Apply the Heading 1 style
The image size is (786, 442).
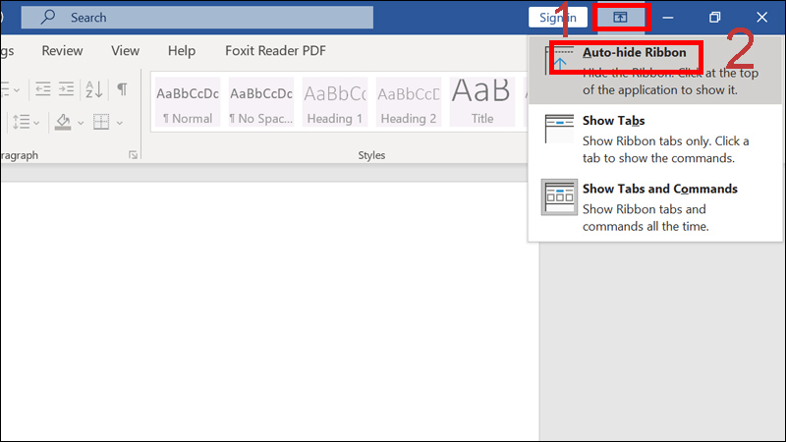[x=335, y=102]
